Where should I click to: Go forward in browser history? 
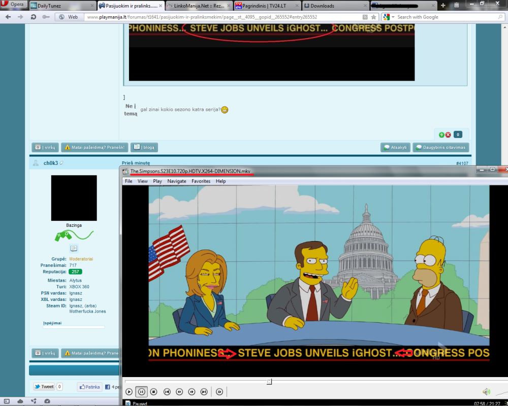[x=20, y=17]
